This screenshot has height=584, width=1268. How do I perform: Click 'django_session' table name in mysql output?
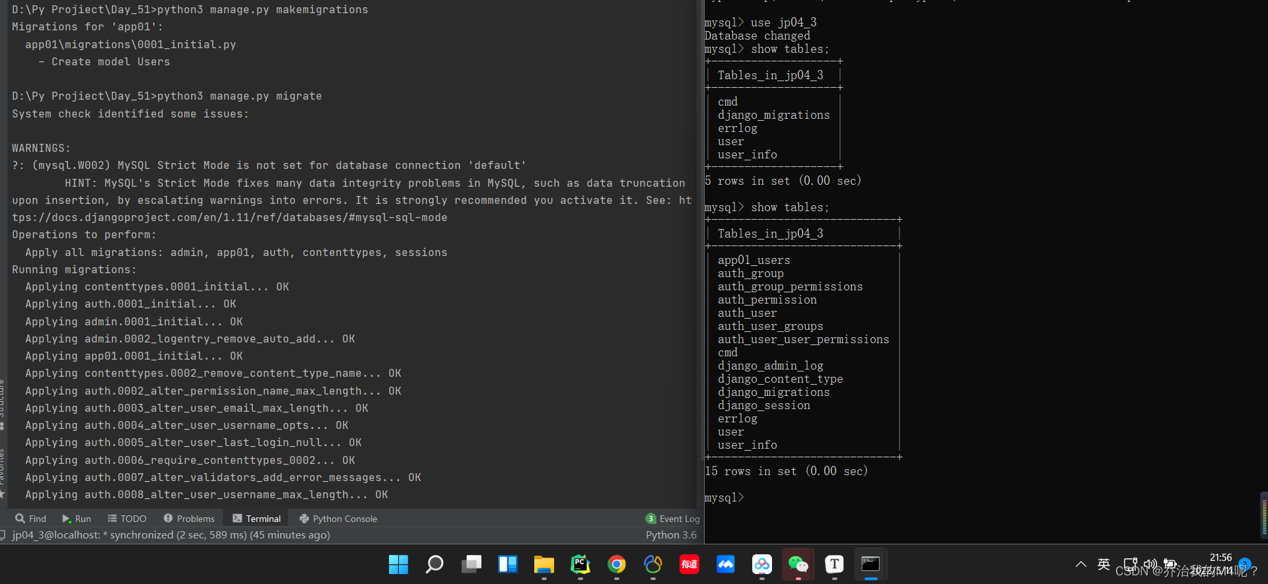[764, 405]
